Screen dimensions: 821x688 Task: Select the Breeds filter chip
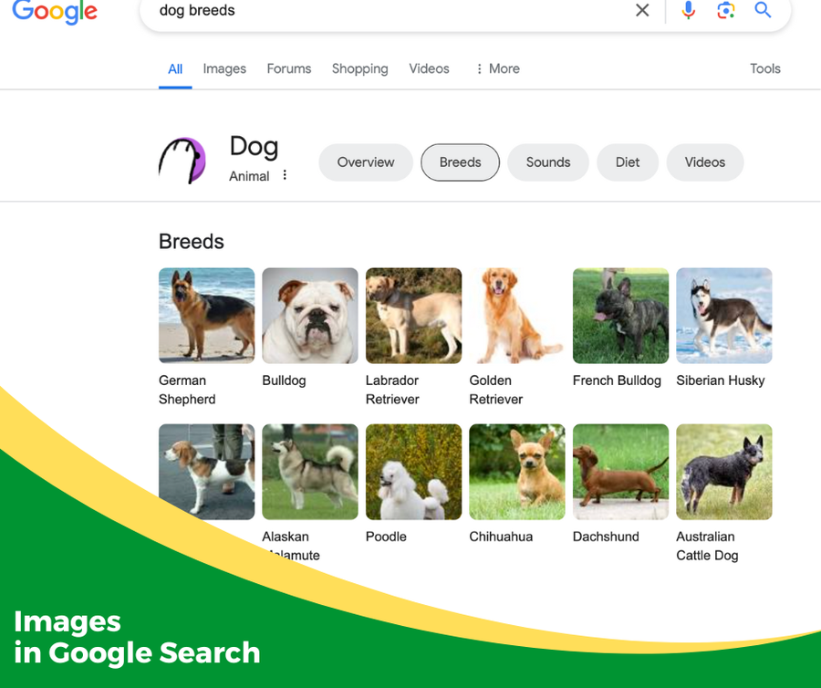460,162
